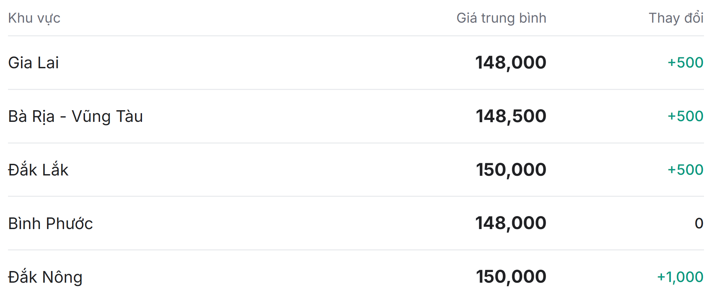Click the words Bà Rịa in the second row
Viewport: 716px width, 293px height.
point(31,116)
